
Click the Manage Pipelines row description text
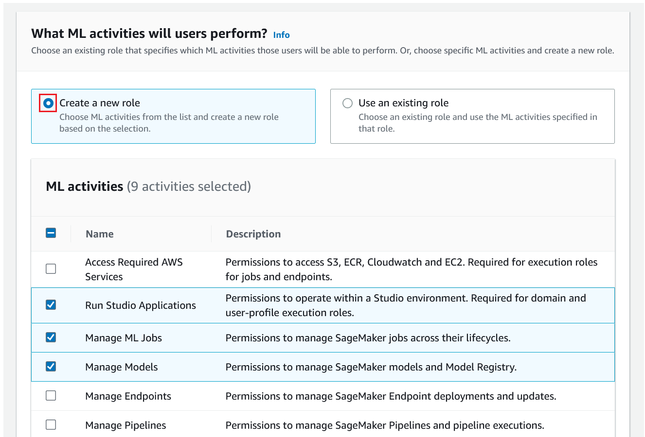[x=384, y=425]
